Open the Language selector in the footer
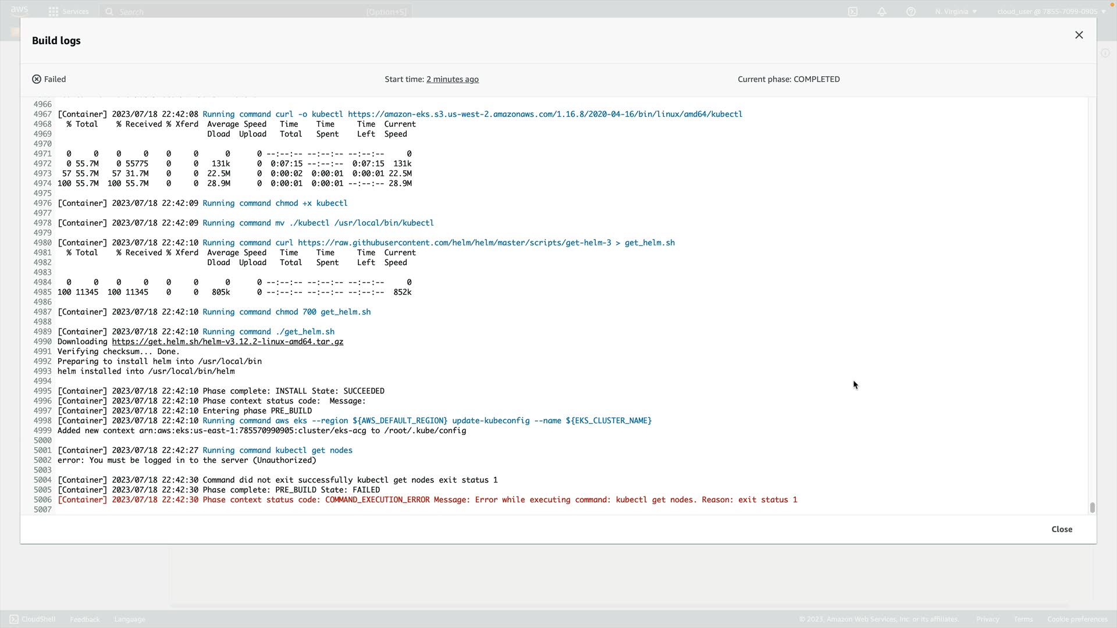This screenshot has height=628, width=1117. click(130, 619)
